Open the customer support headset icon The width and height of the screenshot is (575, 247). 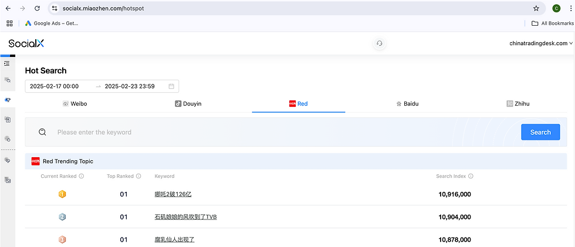coord(380,43)
